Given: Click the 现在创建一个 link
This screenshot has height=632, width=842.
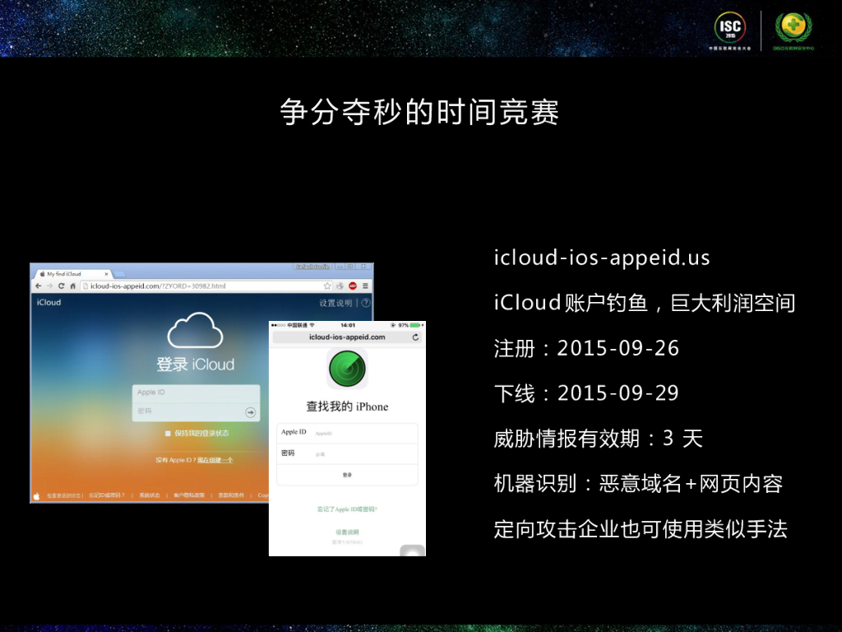Looking at the screenshot, I should (215, 461).
